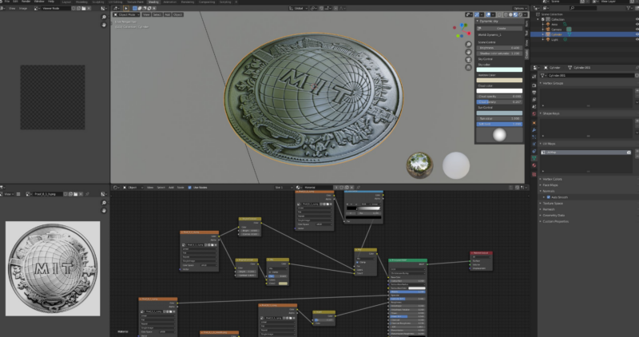Hide the Cylinder in outliner

[637, 34]
